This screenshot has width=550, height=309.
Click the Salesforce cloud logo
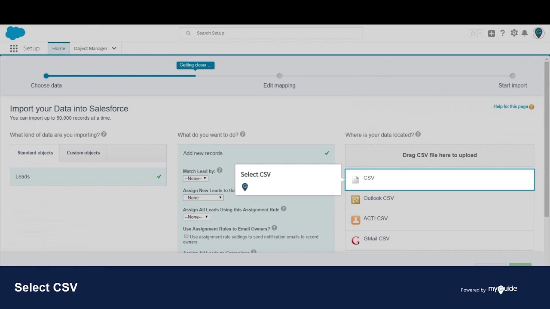[15, 33]
